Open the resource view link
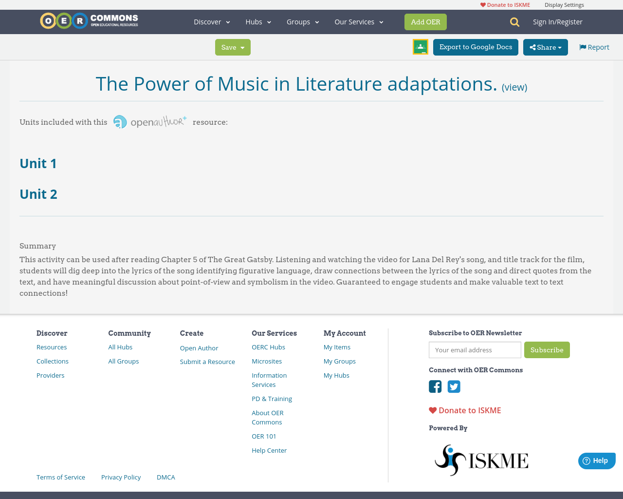The image size is (623, 499). pos(514,86)
